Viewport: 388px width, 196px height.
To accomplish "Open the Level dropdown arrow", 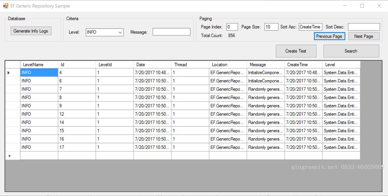I will [120, 32].
